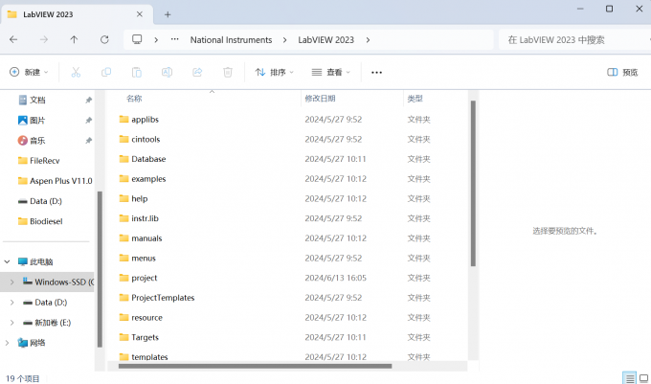The width and height of the screenshot is (651, 384).
Task: Click the Rename icon in toolbar
Action: point(167,72)
